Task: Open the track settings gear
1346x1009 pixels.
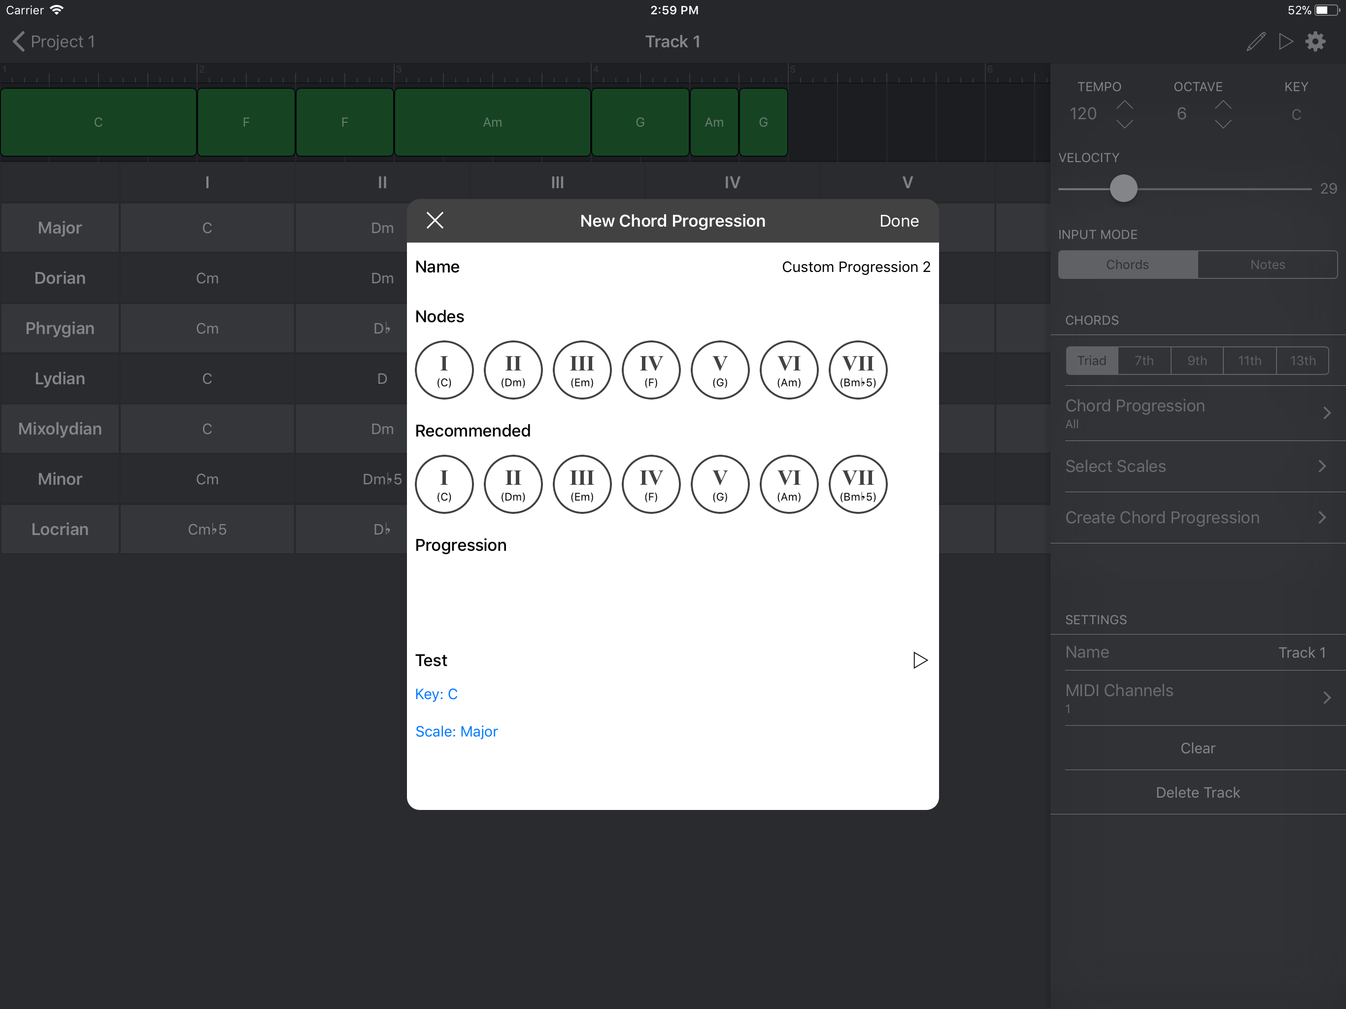Action: pyautogui.click(x=1315, y=41)
